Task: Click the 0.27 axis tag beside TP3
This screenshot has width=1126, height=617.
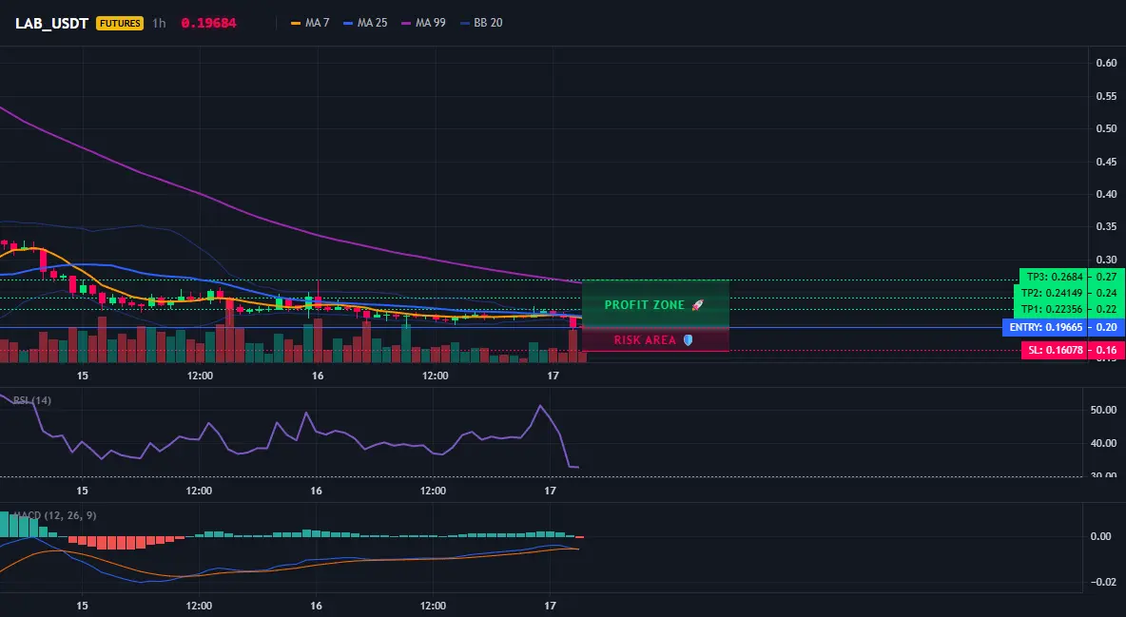Action: 1107,277
